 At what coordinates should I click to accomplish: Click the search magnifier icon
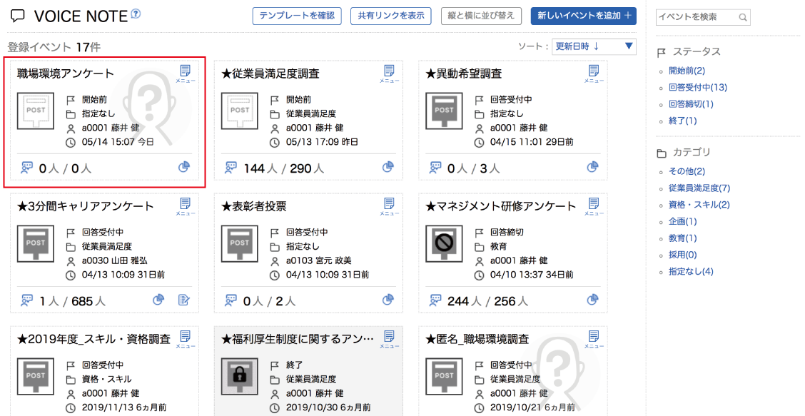click(743, 17)
